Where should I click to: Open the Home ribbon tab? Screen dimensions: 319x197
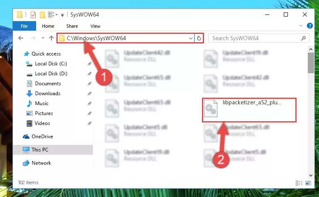pyautogui.click(x=48, y=26)
